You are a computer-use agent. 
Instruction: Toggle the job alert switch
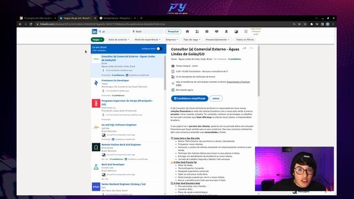(x=159, y=49)
